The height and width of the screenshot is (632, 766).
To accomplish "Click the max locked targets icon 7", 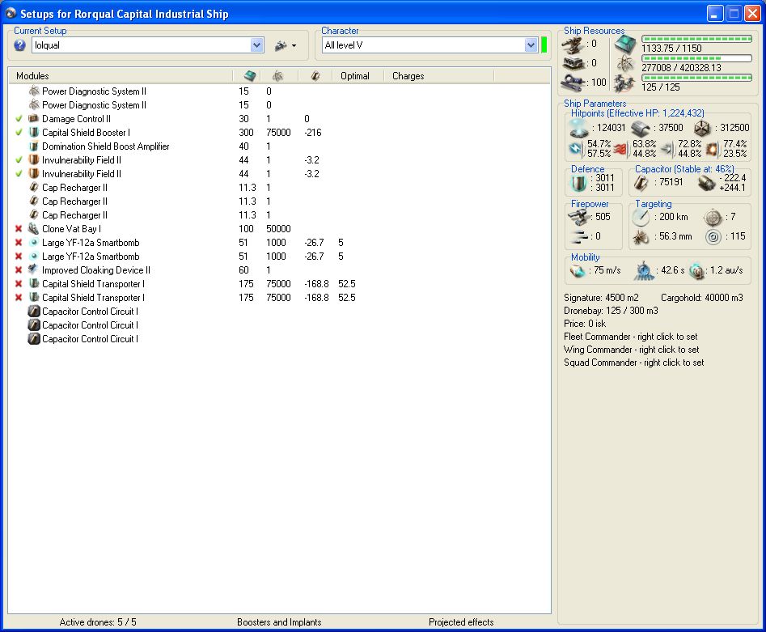I will [713, 217].
